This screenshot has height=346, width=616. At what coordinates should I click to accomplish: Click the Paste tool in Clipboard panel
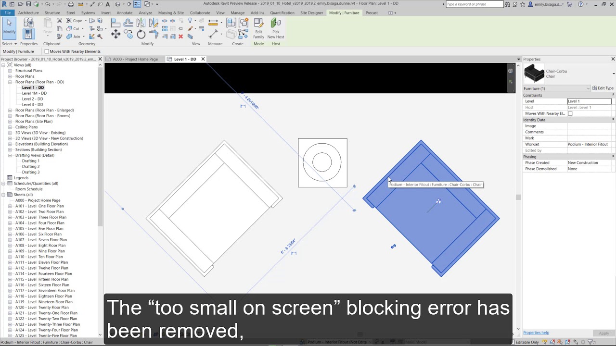(48, 29)
